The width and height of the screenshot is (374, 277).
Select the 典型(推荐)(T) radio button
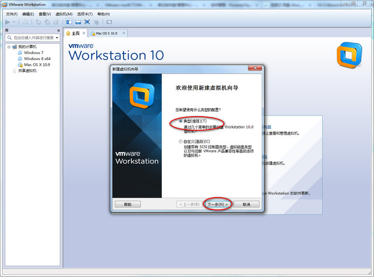click(x=180, y=121)
